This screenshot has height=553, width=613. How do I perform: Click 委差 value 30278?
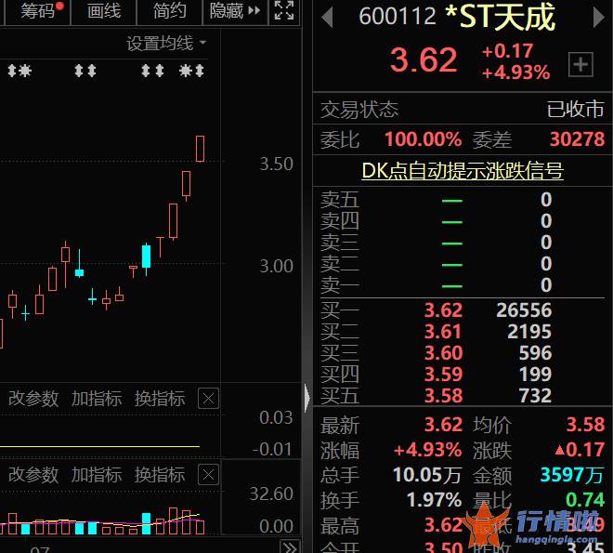click(577, 139)
